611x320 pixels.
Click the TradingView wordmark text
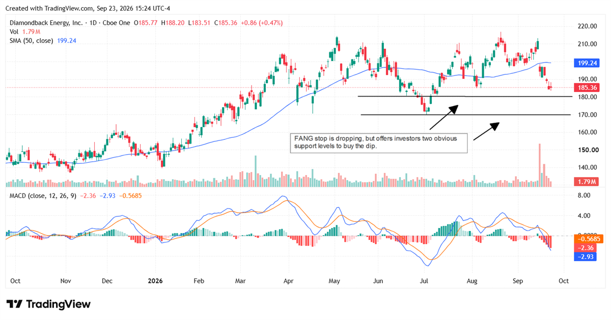tap(58, 304)
